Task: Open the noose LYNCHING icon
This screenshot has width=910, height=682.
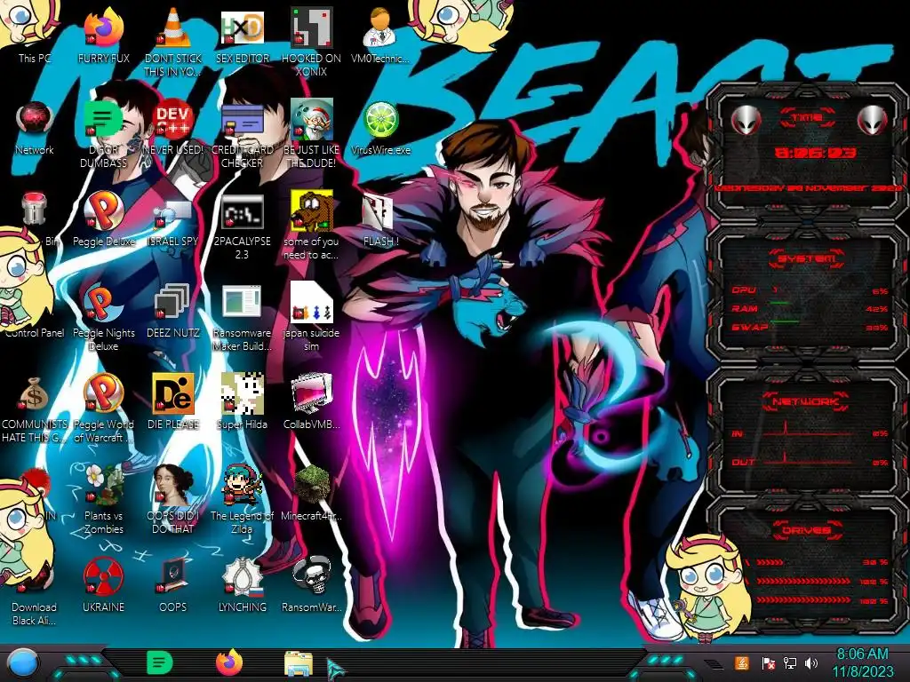Action: coord(242,577)
